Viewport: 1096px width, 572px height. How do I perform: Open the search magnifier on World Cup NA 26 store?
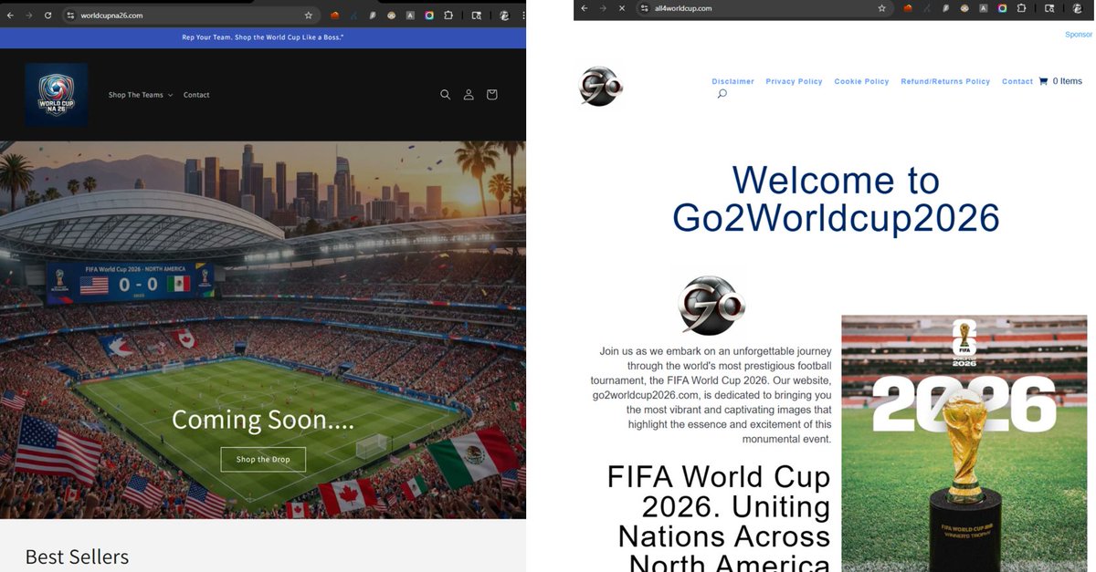446,95
